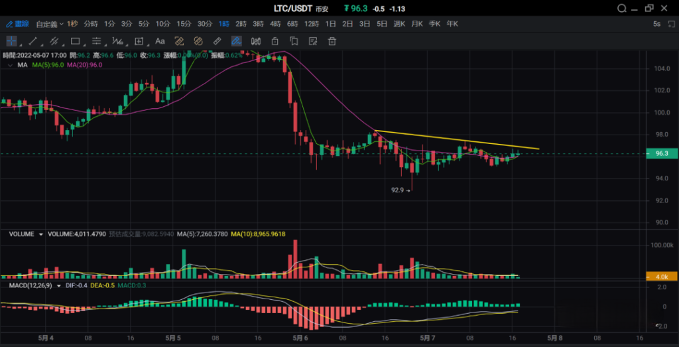
Task: Switch to the 12時 timeframe
Action: point(312,24)
